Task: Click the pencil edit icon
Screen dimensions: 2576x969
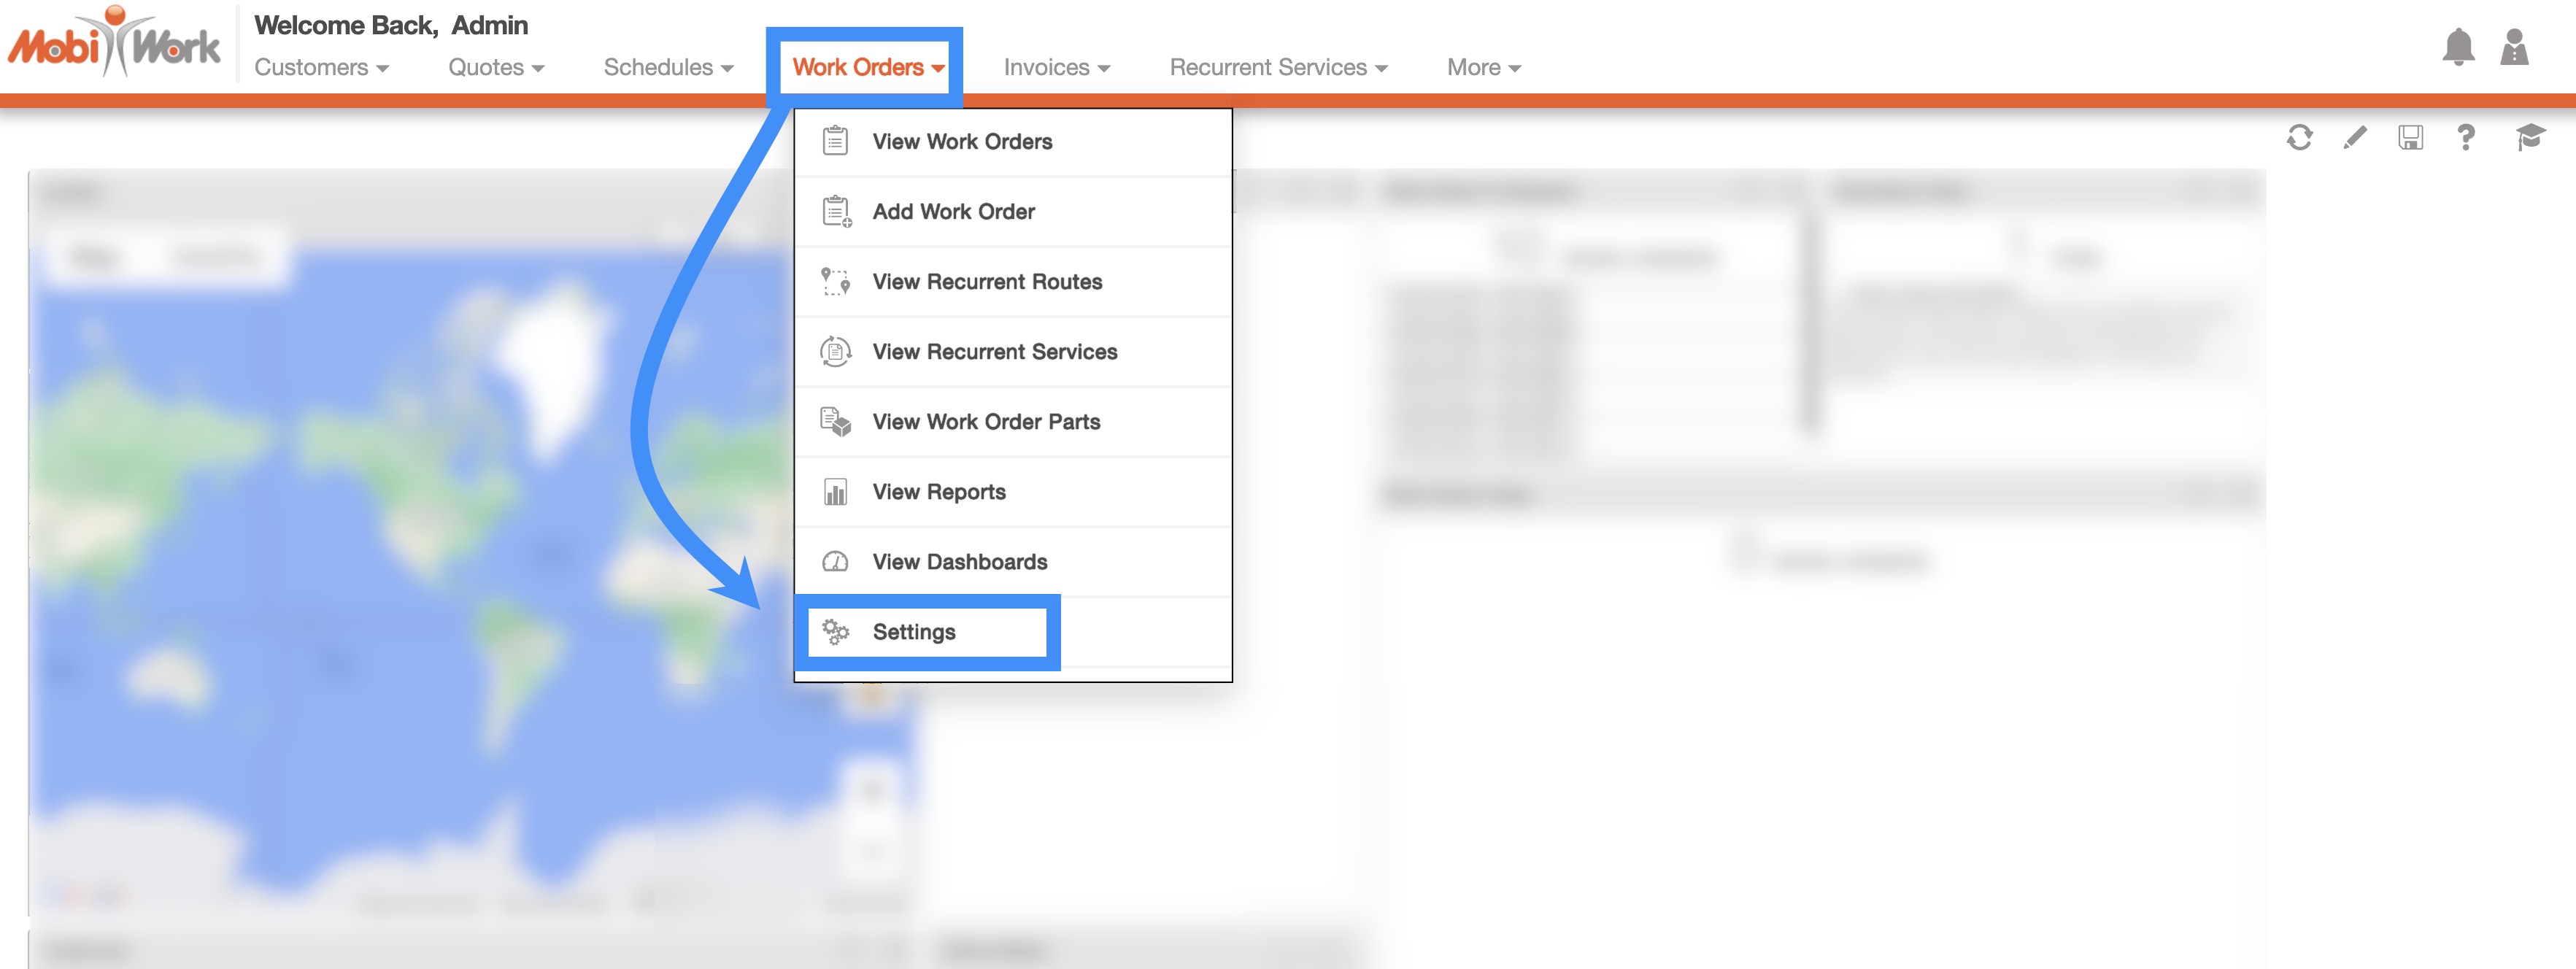Action: (x=2354, y=137)
